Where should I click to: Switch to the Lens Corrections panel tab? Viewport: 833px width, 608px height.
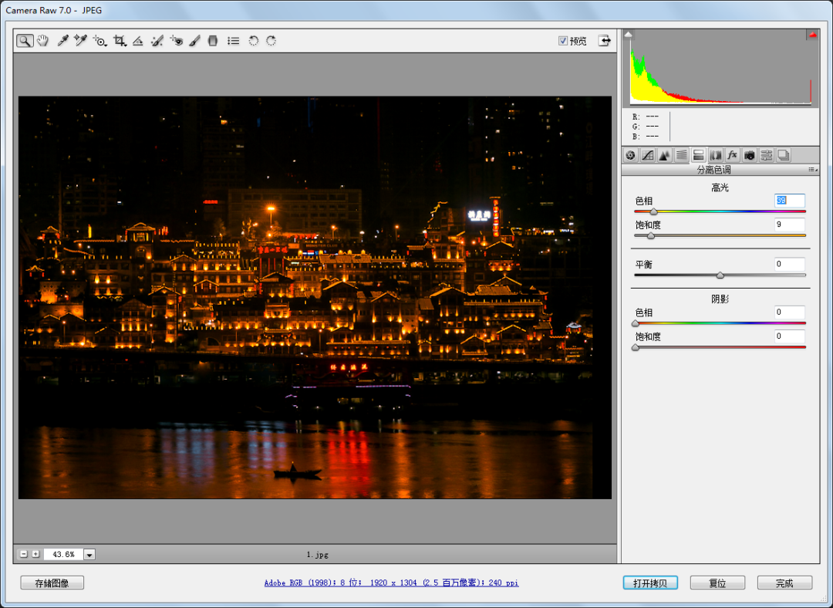[716, 155]
